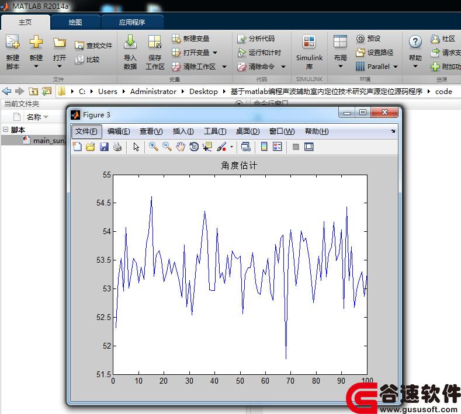Open dropdown arrow under Open (打开)

click(60, 67)
